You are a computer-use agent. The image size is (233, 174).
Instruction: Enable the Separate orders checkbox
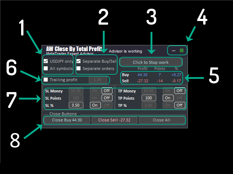coord(79,68)
